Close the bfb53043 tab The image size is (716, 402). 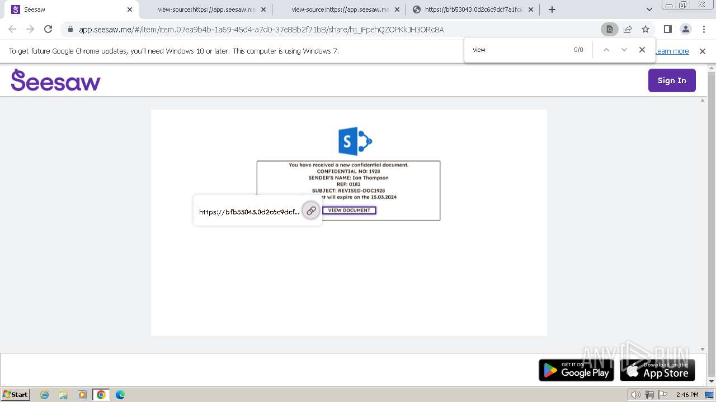(x=531, y=9)
